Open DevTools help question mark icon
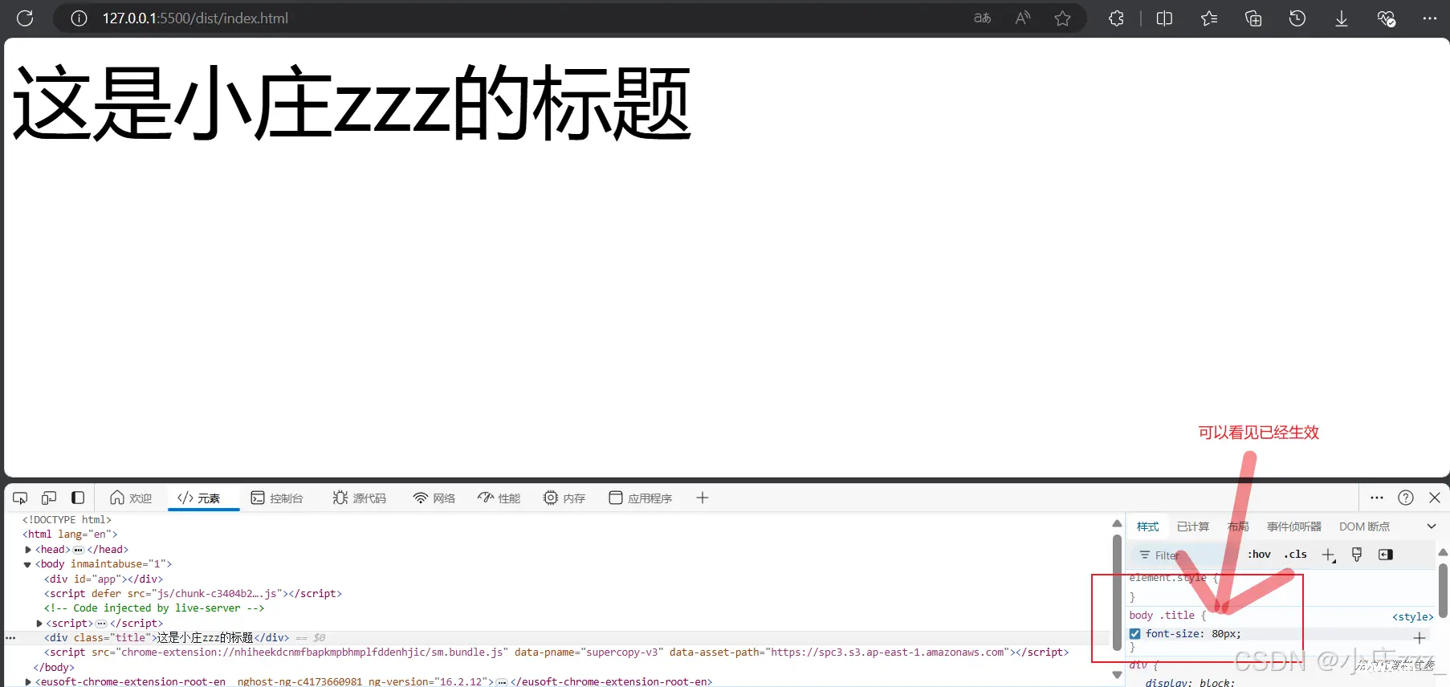The image size is (1450, 687). point(1406,498)
